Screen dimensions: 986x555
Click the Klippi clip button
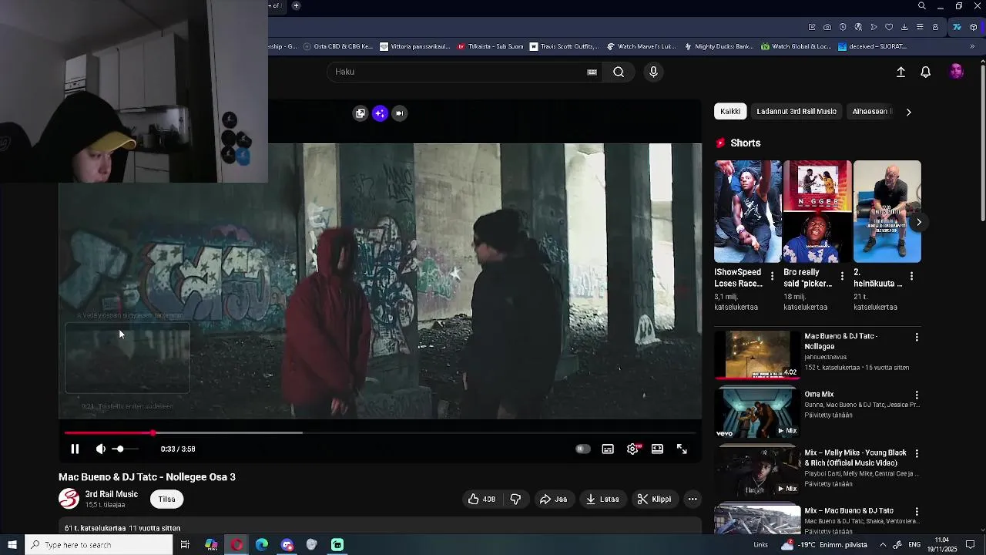[x=654, y=499]
